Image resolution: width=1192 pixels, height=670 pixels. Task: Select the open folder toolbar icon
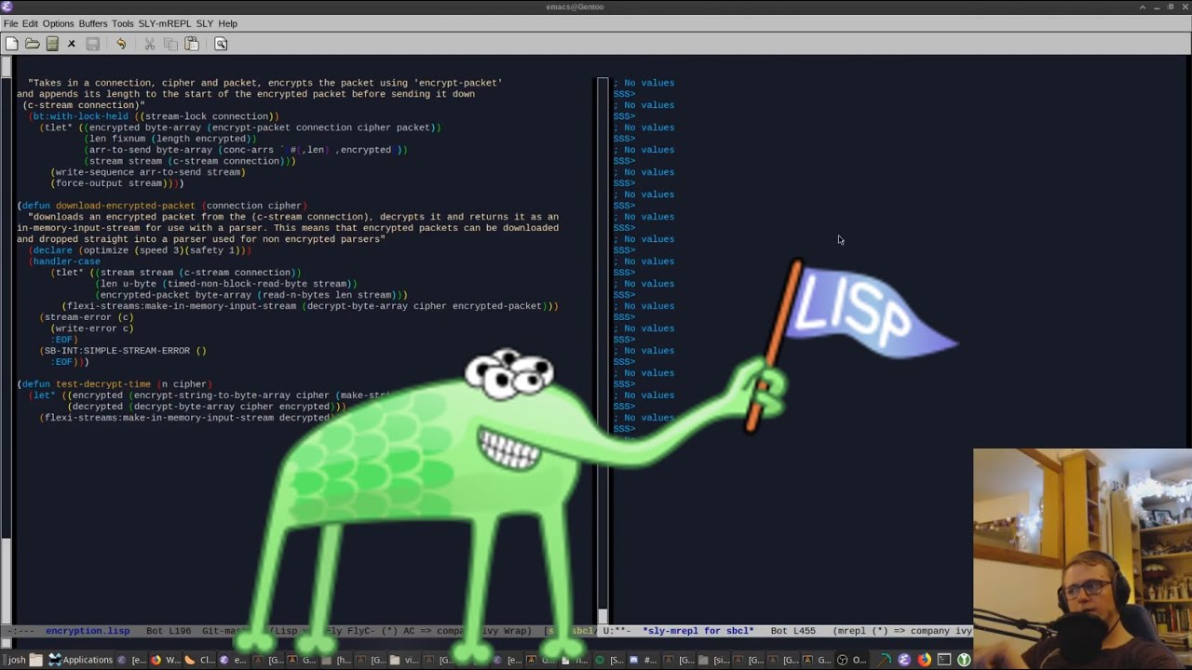click(x=32, y=44)
